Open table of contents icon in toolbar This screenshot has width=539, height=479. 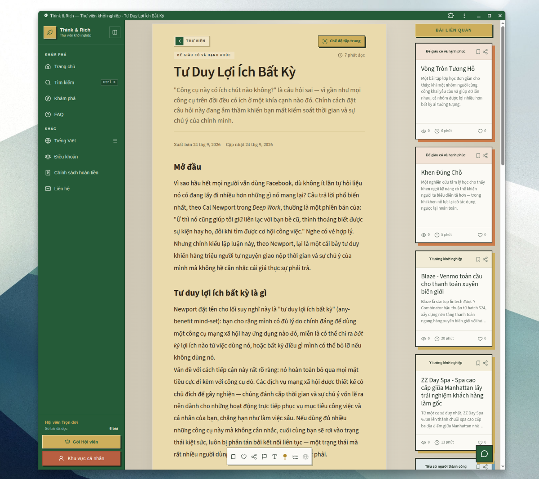point(295,457)
